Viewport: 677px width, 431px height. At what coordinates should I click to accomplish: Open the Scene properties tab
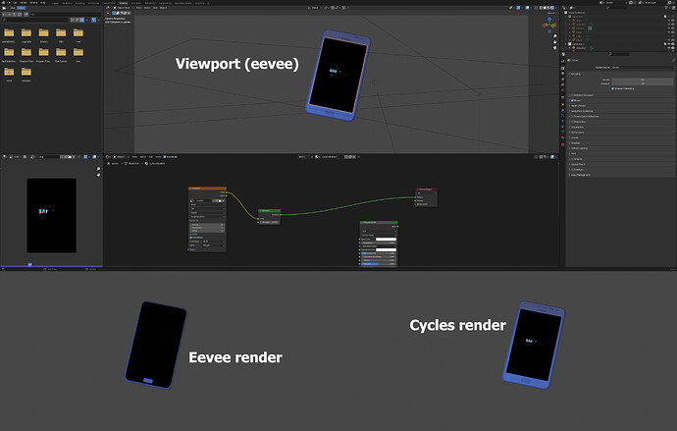click(x=562, y=84)
